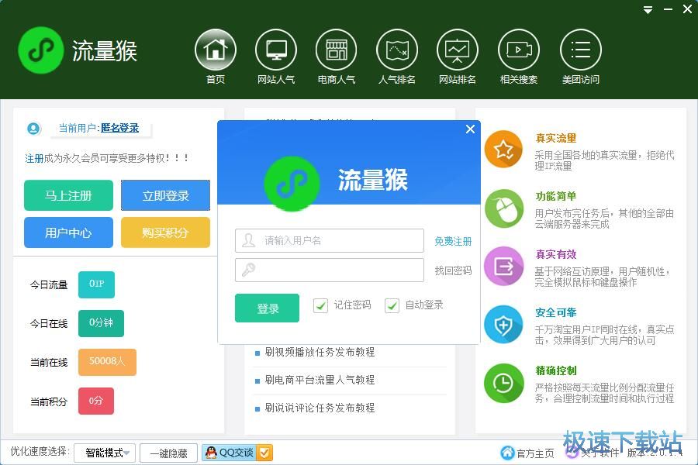Open the 网站人气 monitor icon
Viewport: 698px width, 465px height.
click(276, 50)
